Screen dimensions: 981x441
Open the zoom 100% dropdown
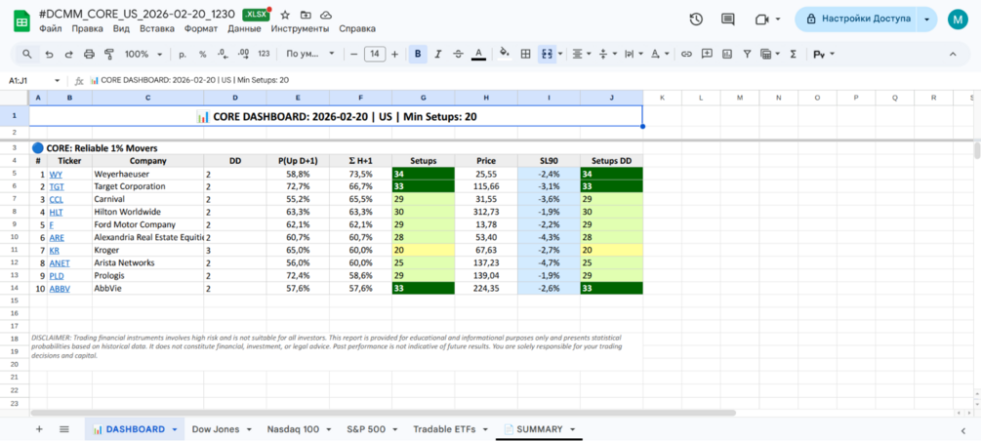(143, 55)
